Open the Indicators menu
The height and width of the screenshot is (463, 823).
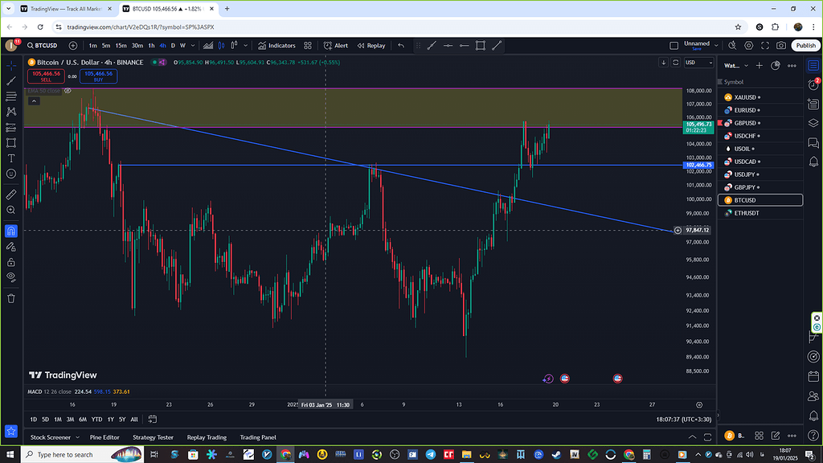coord(276,46)
